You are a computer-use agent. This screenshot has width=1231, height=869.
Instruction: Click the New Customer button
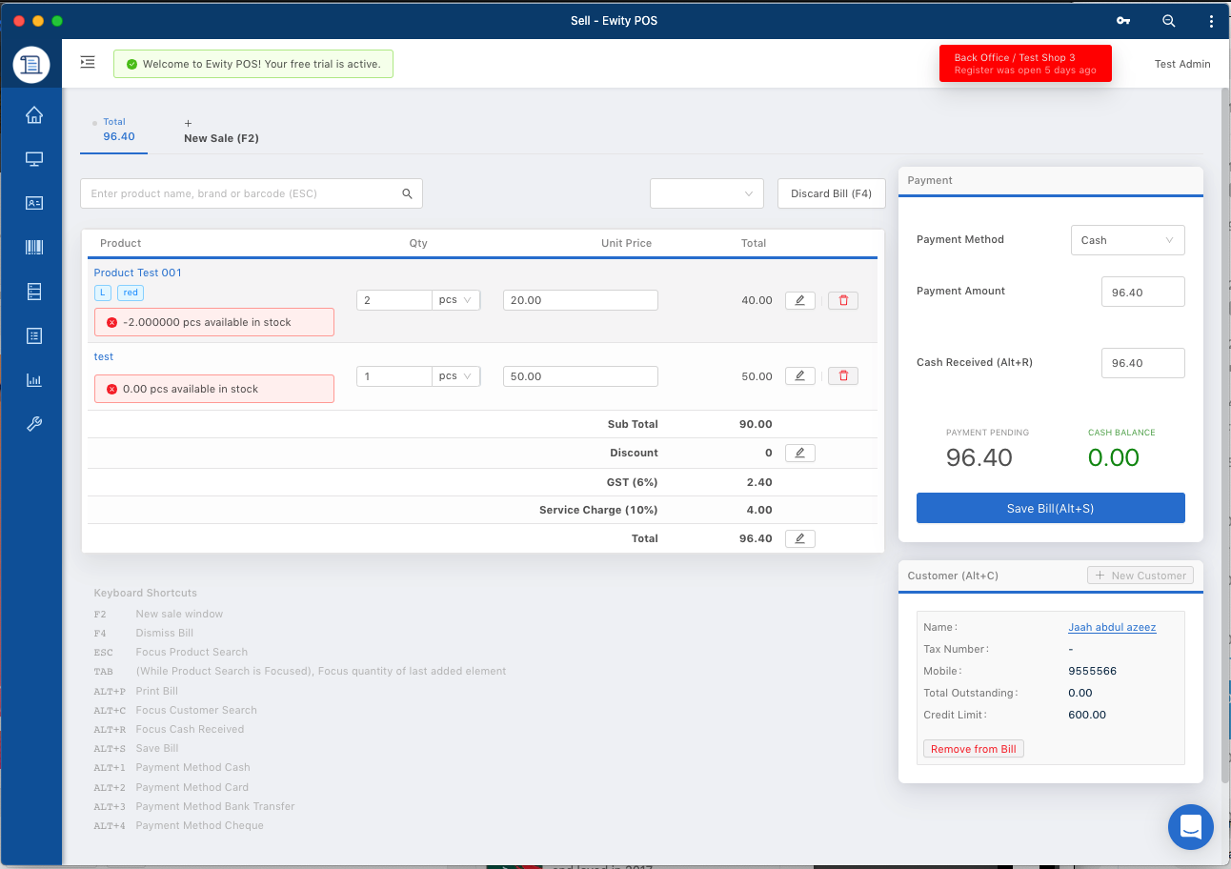(1140, 576)
